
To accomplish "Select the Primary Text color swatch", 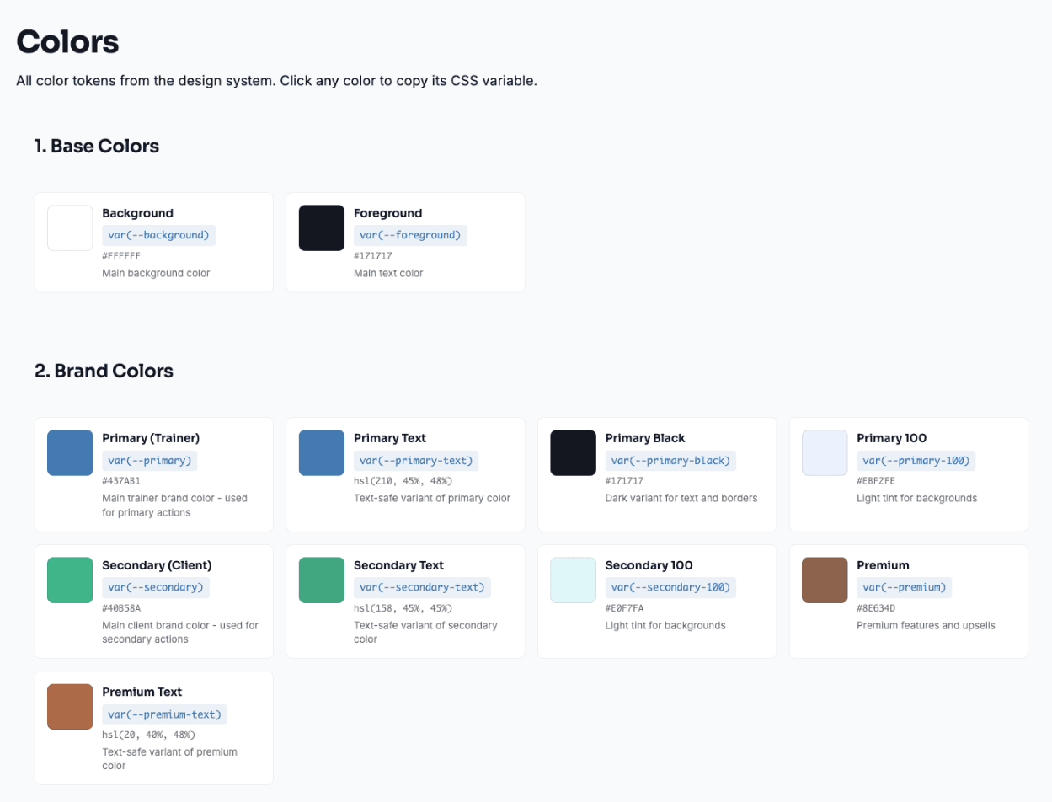I will pos(322,453).
